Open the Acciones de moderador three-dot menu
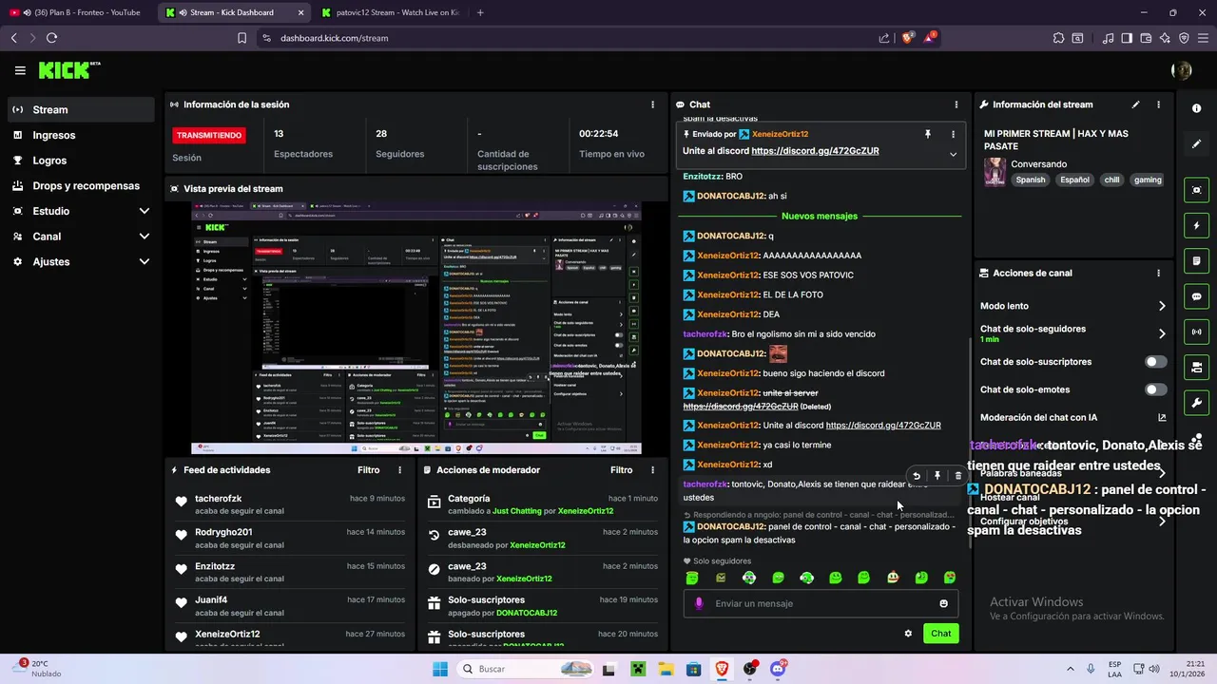Viewport: 1217px width, 684px height. click(652, 470)
